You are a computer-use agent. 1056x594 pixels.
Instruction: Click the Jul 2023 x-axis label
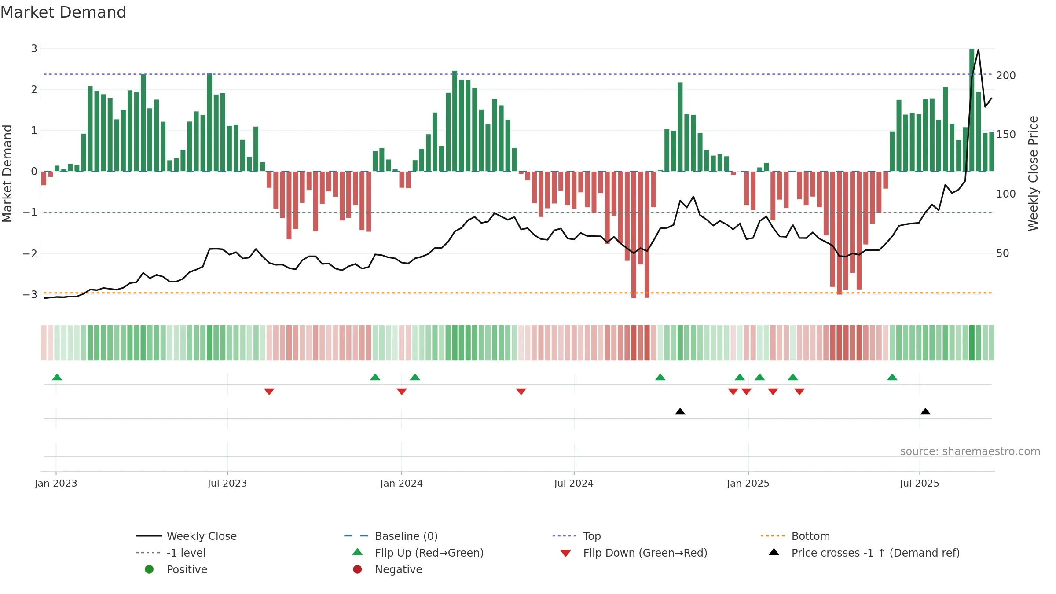pyautogui.click(x=227, y=483)
